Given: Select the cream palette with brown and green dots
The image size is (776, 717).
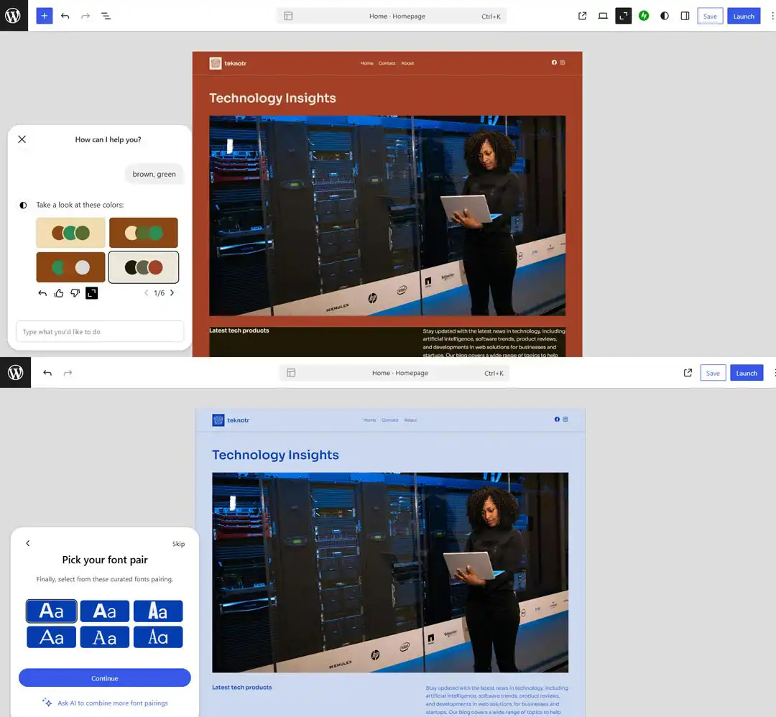Looking at the screenshot, I should pos(70,233).
